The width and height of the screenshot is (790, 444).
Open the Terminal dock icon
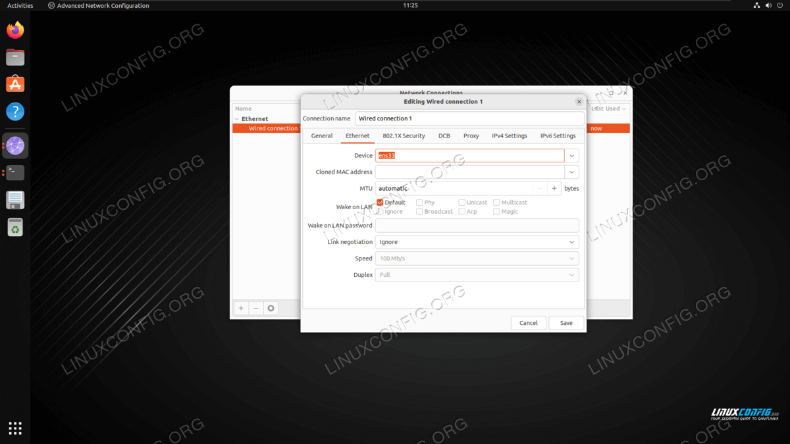15,172
